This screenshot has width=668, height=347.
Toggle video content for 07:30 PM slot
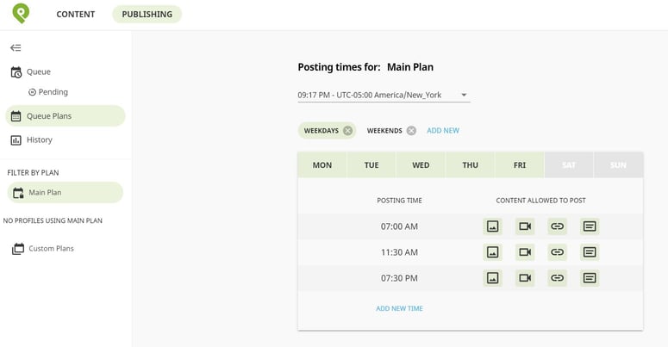pos(525,277)
